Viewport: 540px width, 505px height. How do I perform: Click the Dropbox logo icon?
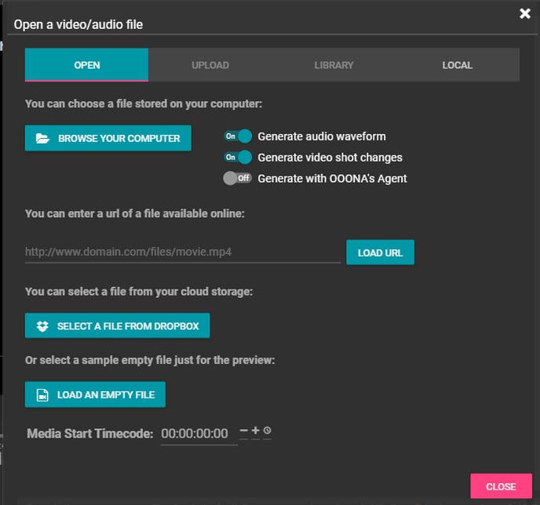pos(43,326)
